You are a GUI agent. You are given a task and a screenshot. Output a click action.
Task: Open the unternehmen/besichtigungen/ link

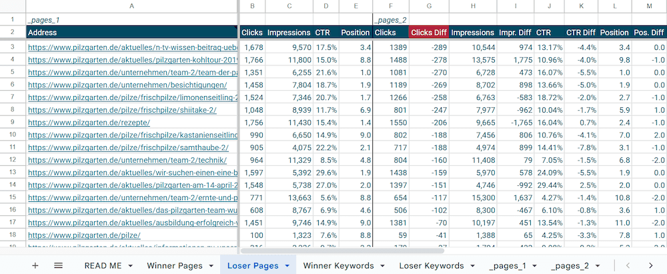pyautogui.click(x=127, y=85)
